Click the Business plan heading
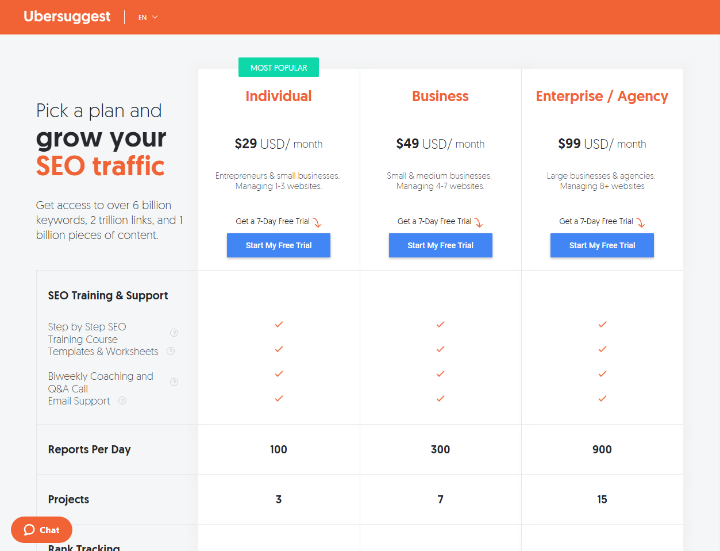Viewport: 720px width, 551px height. pos(440,96)
